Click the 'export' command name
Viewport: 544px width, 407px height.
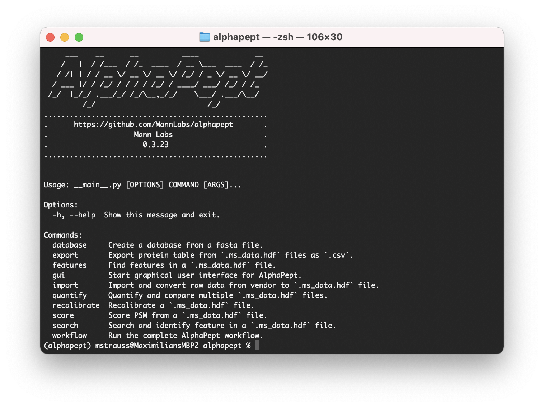[x=65, y=255]
